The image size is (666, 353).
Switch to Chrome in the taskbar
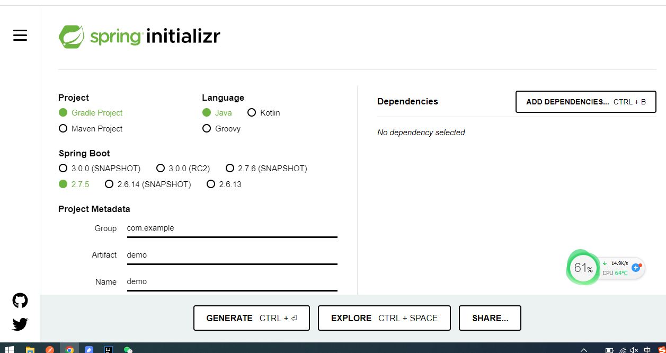(x=69, y=350)
